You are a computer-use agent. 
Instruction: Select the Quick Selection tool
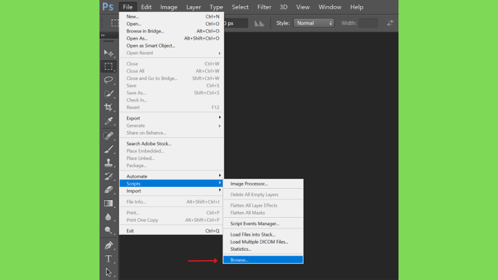[108, 94]
